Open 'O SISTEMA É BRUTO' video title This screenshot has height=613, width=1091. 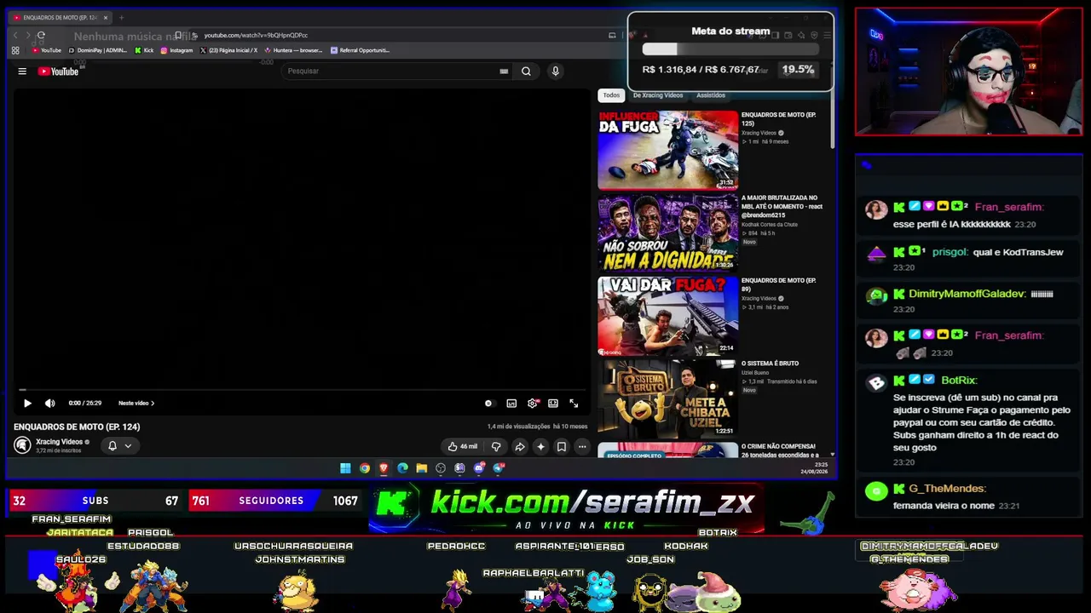(770, 364)
